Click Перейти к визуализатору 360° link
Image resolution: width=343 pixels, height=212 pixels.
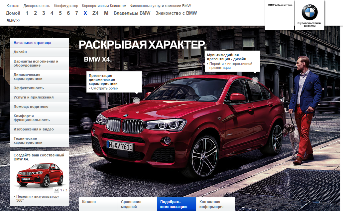click(x=38, y=198)
